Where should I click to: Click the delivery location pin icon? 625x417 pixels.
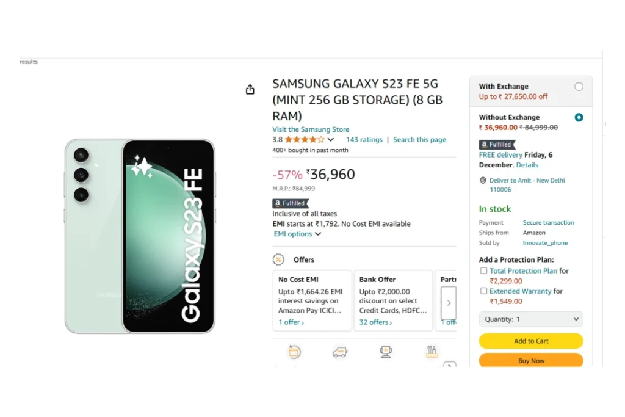coord(483,181)
